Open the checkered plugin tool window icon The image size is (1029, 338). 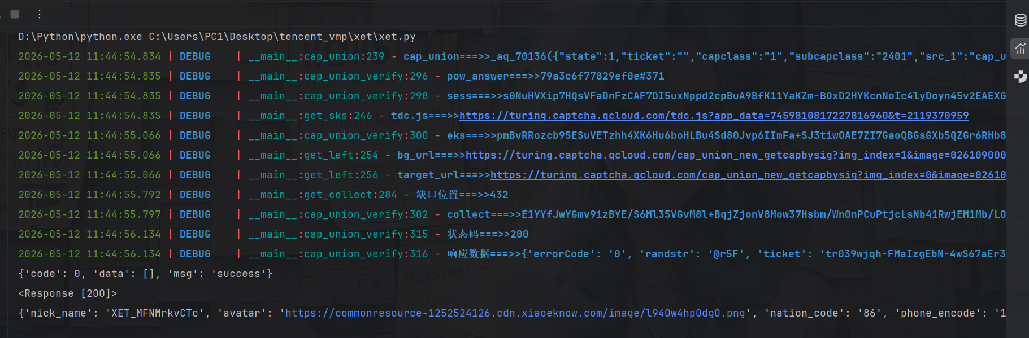point(1021,76)
